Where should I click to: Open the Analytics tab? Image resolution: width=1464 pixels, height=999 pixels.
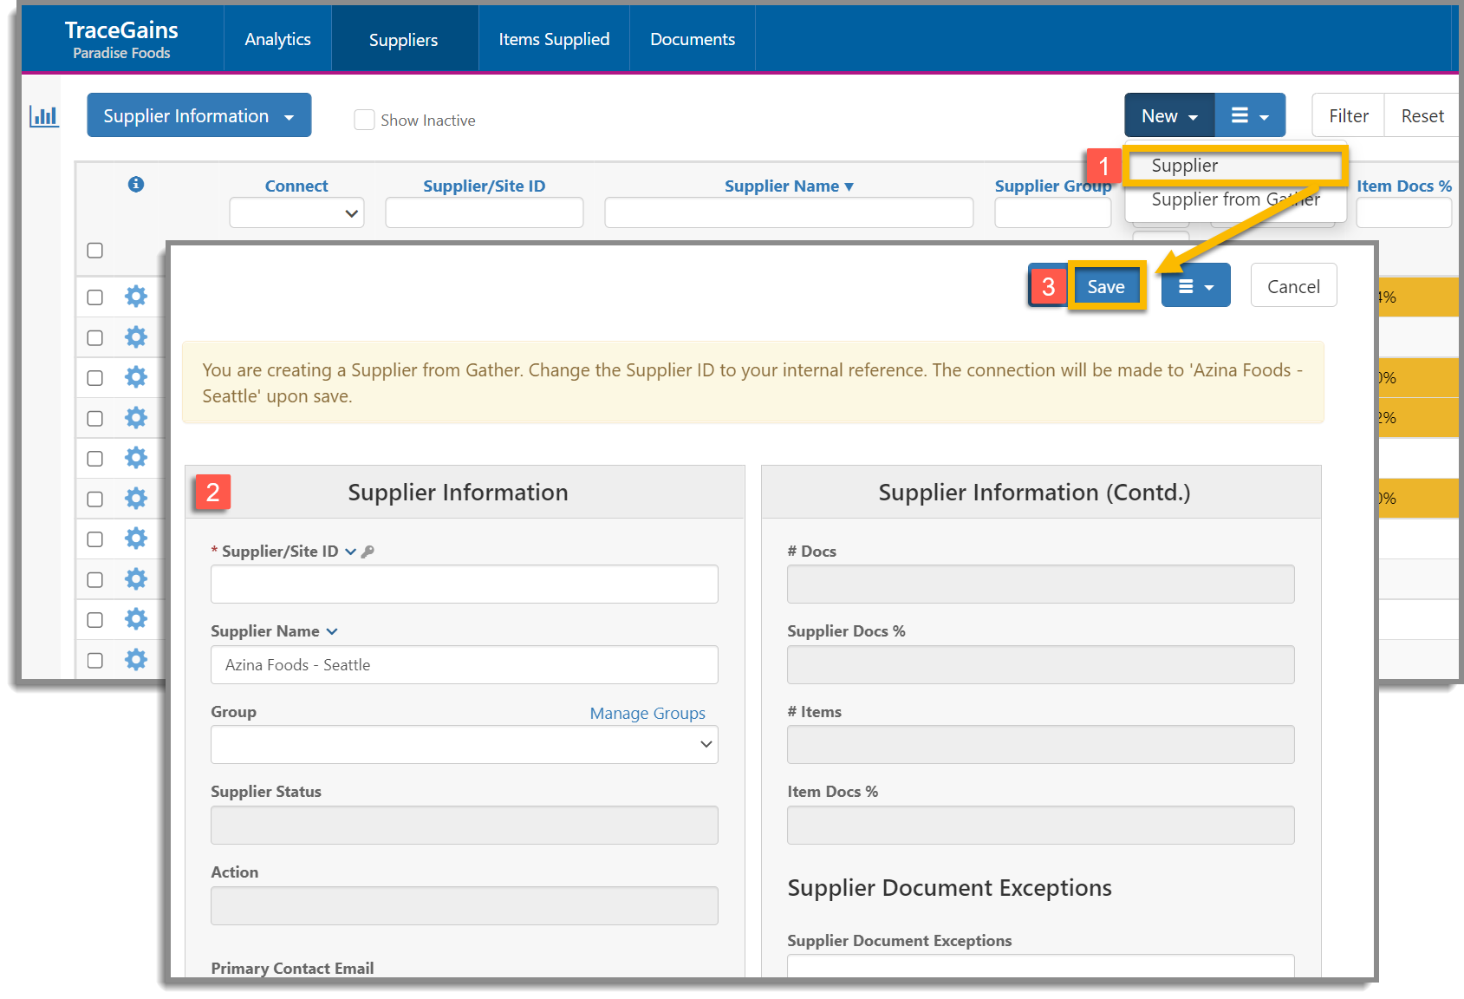277,39
